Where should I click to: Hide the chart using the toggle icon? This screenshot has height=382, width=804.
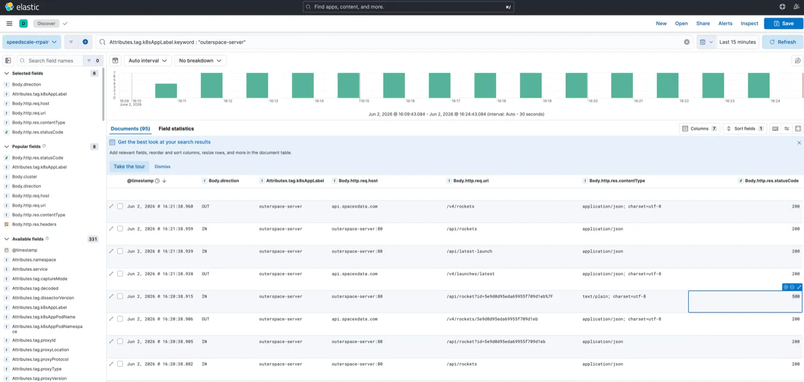tap(115, 60)
